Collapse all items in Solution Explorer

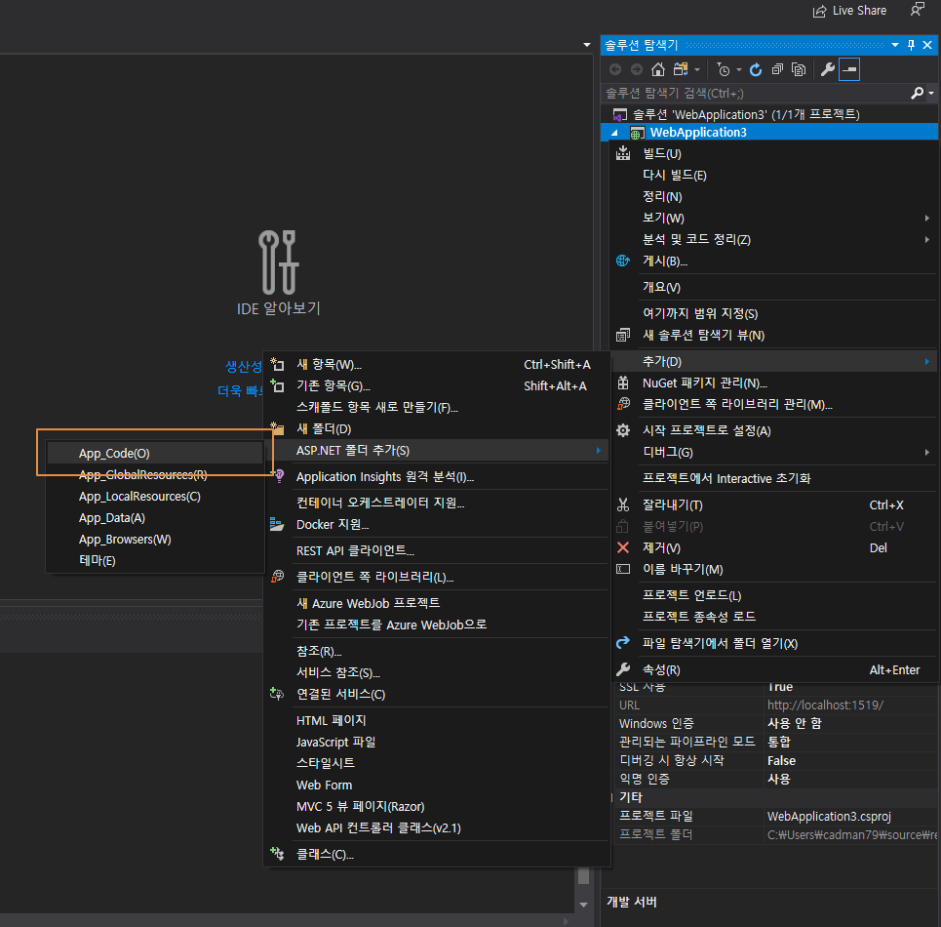coord(777,69)
